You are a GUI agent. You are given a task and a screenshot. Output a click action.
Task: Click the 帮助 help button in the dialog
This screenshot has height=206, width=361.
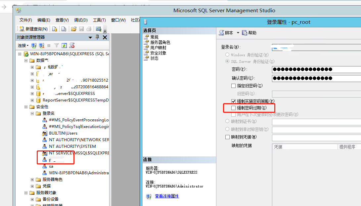coord(249,33)
